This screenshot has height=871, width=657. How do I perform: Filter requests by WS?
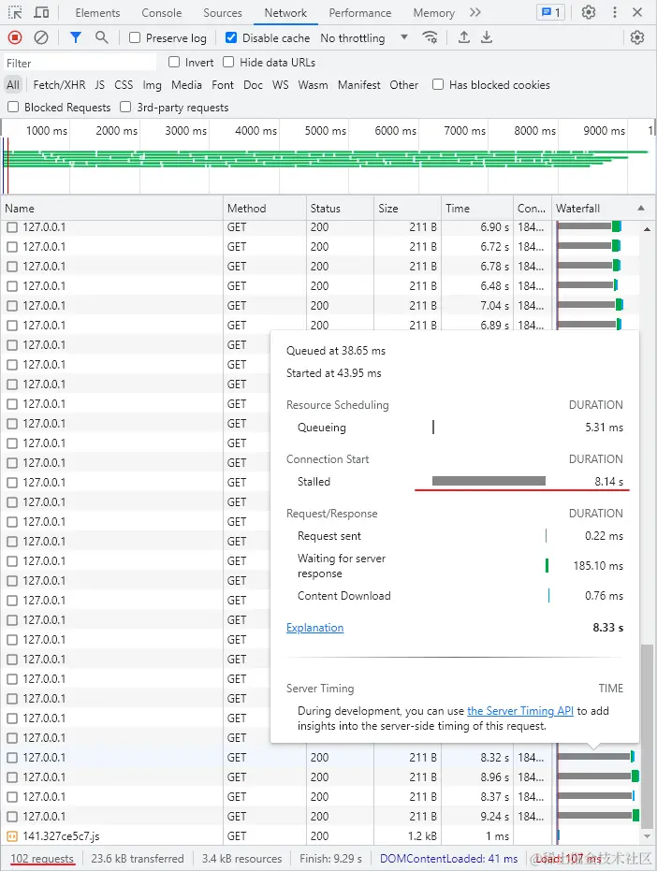(280, 85)
